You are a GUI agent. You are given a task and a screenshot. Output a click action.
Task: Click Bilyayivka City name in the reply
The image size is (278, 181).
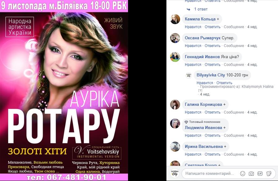tap(211, 75)
